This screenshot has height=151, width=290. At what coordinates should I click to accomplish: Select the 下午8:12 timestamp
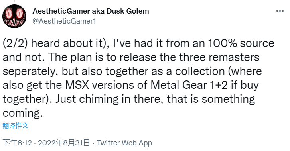[x=17, y=143]
